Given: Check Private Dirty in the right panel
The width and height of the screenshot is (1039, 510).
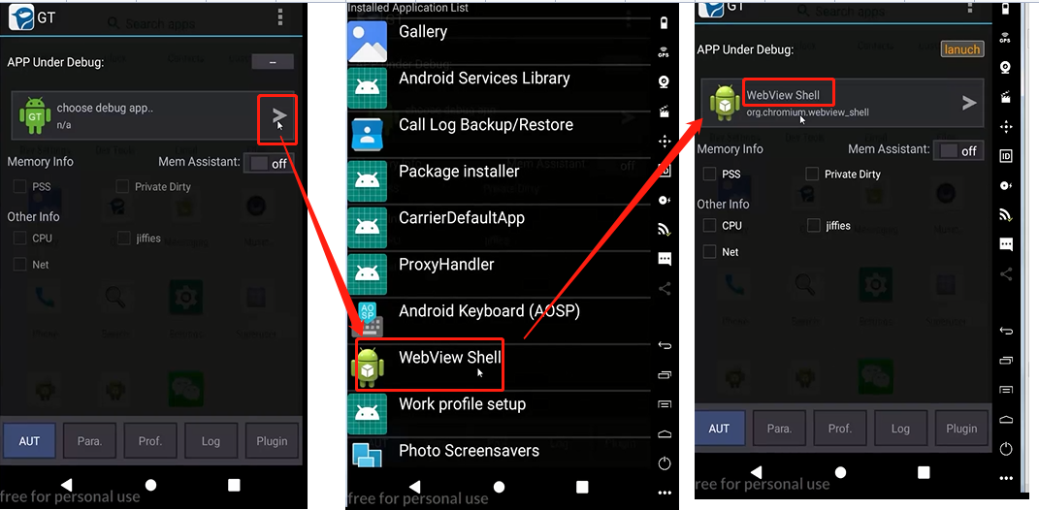Looking at the screenshot, I should 812,175.
